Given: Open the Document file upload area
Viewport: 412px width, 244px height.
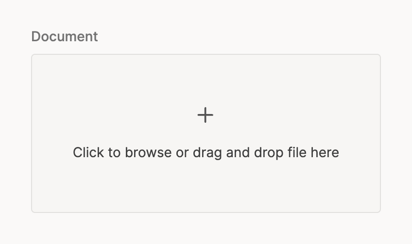Looking at the screenshot, I should 206,133.
